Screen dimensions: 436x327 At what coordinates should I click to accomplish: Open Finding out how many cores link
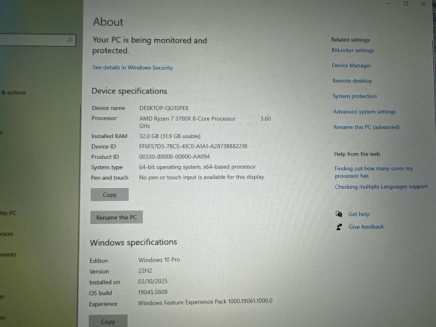(373, 172)
